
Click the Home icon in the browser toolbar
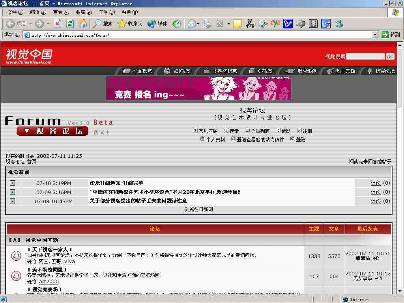click(82, 24)
